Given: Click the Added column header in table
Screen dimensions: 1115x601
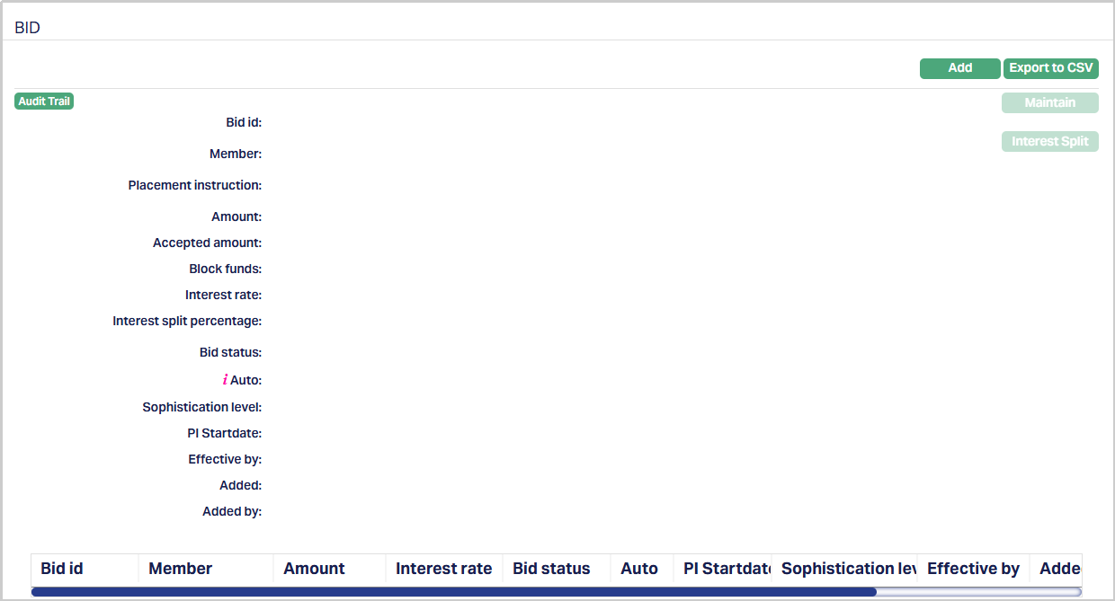Looking at the screenshot, I should pyautogui.click(x=1057, y=569).
